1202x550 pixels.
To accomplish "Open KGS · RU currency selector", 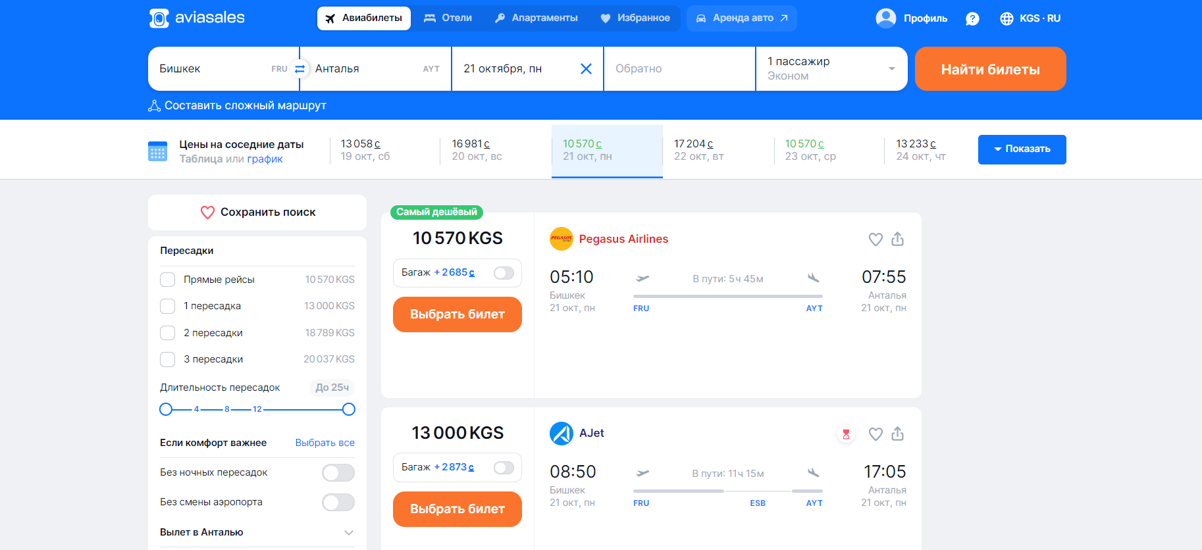I will (x=1030, y=18).
